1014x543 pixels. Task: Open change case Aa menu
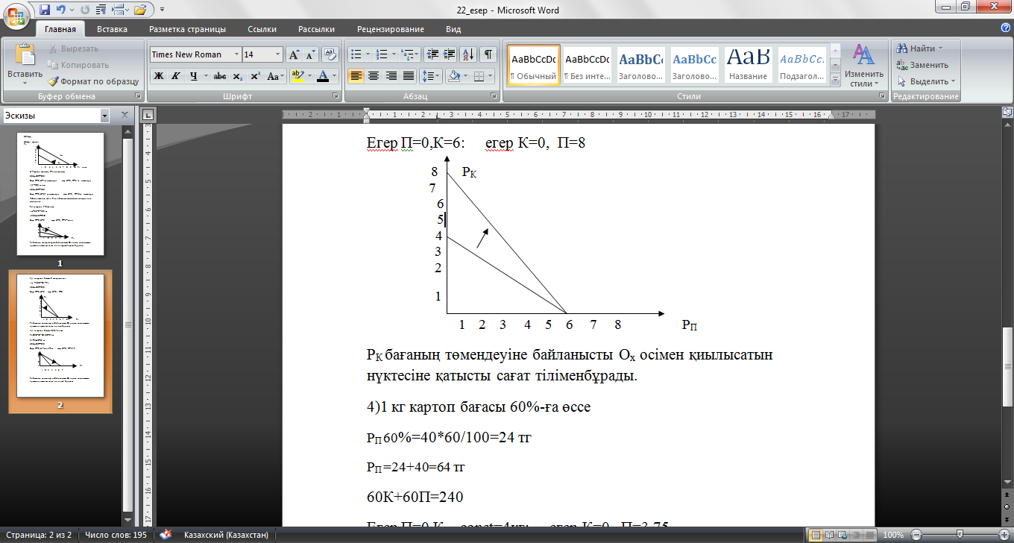(275, 76)
